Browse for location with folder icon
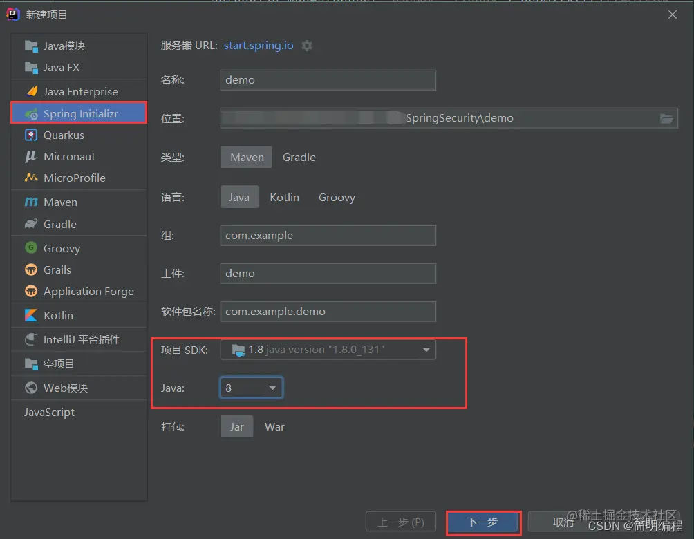Viewport: 694px width, 539px height. [666, 118]
